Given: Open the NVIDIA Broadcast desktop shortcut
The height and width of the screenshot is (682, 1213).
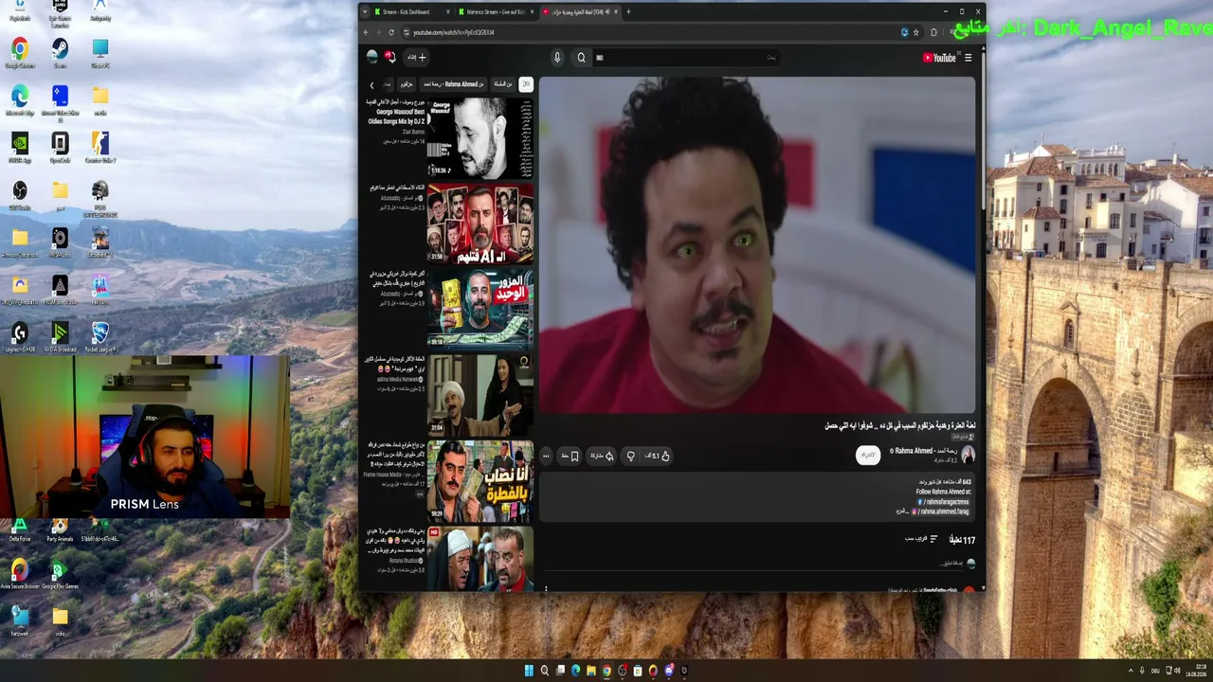Looking at the screenshot, I should (60, 337).
